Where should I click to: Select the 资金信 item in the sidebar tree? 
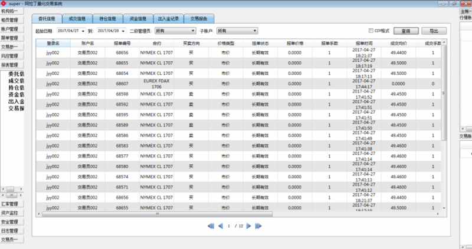16,95
